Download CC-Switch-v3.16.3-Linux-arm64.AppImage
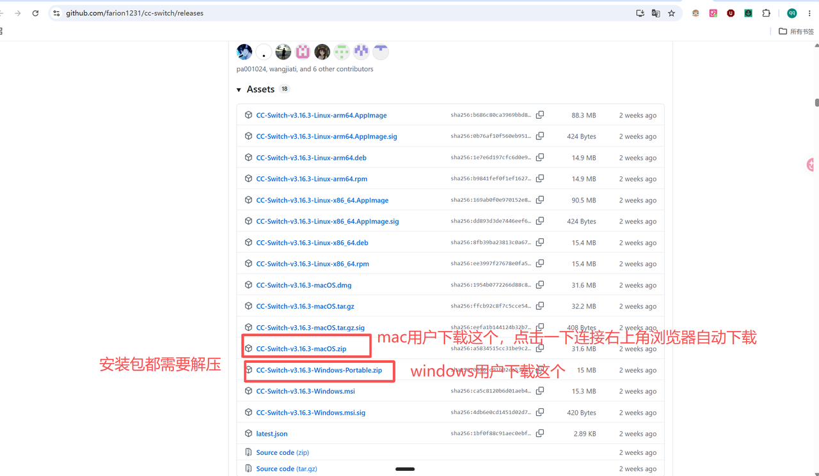The width and height of the screenshot is (819, 476). click(321, 115)
